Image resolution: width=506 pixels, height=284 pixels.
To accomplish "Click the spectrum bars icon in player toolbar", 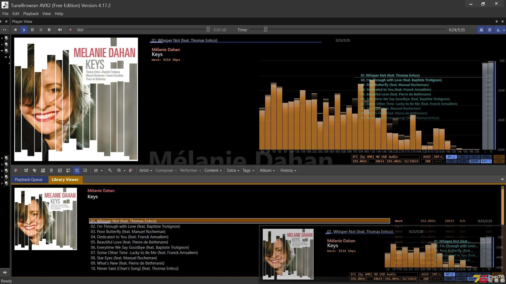I will (498, 30).
